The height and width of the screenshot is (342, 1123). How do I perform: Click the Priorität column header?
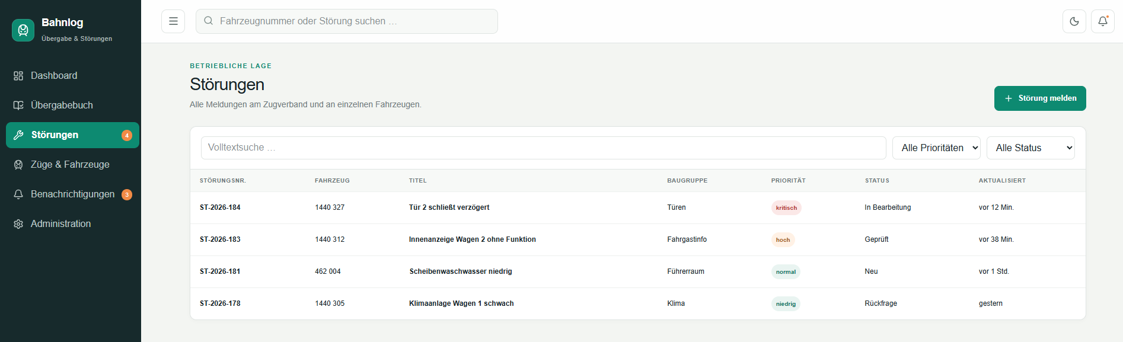click(788, 181)
